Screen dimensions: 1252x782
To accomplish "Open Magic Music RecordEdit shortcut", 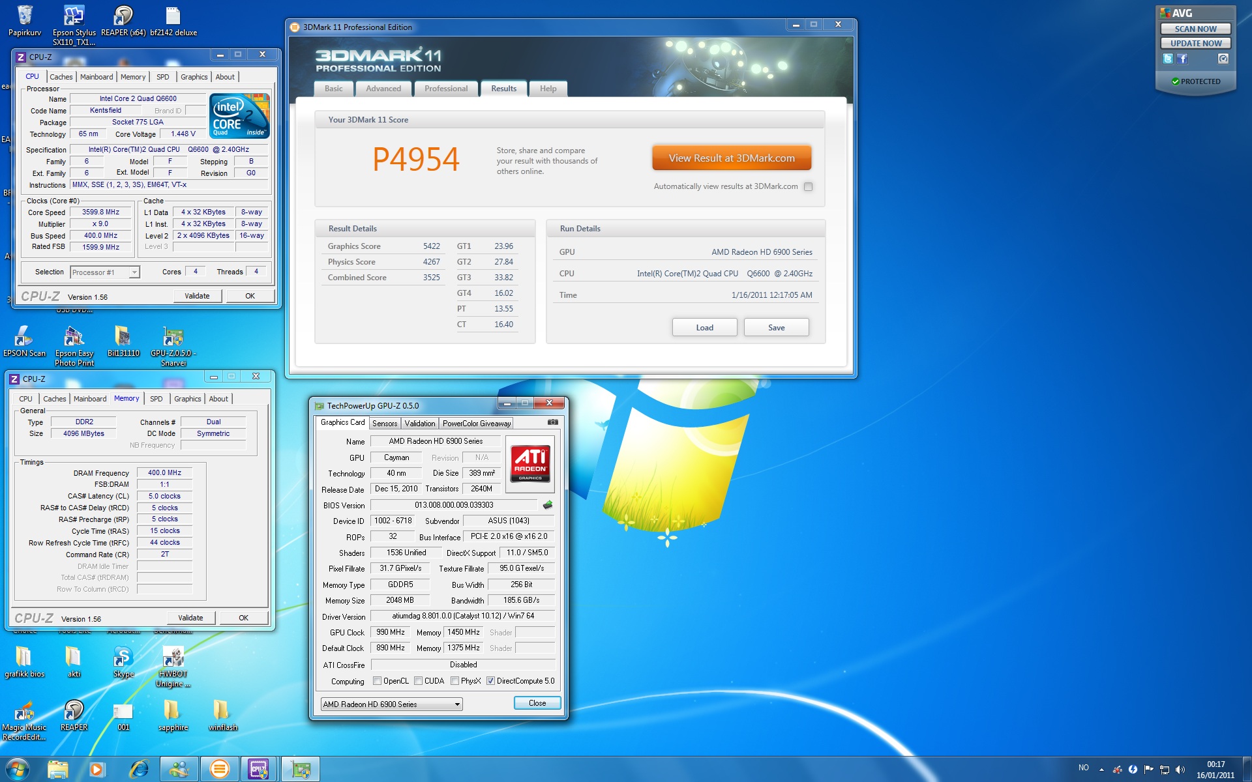I will pos(25,720).
